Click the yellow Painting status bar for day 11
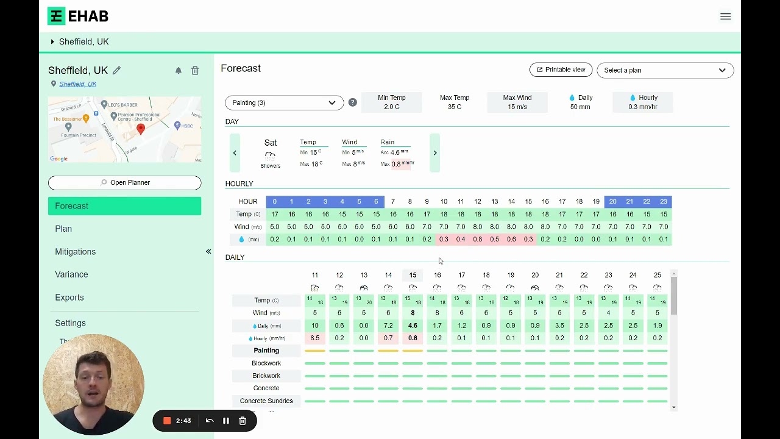 314,351
